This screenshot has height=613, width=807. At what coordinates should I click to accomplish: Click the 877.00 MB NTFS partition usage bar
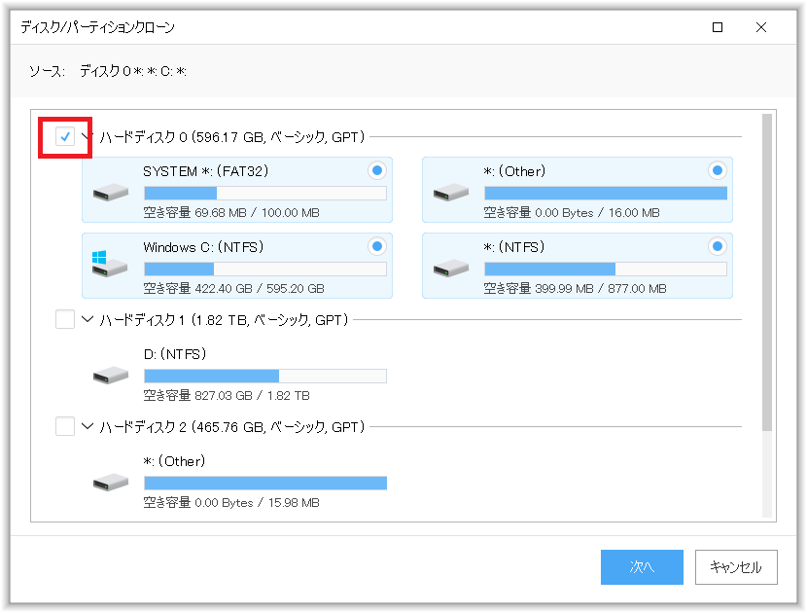tap(606, 269)
